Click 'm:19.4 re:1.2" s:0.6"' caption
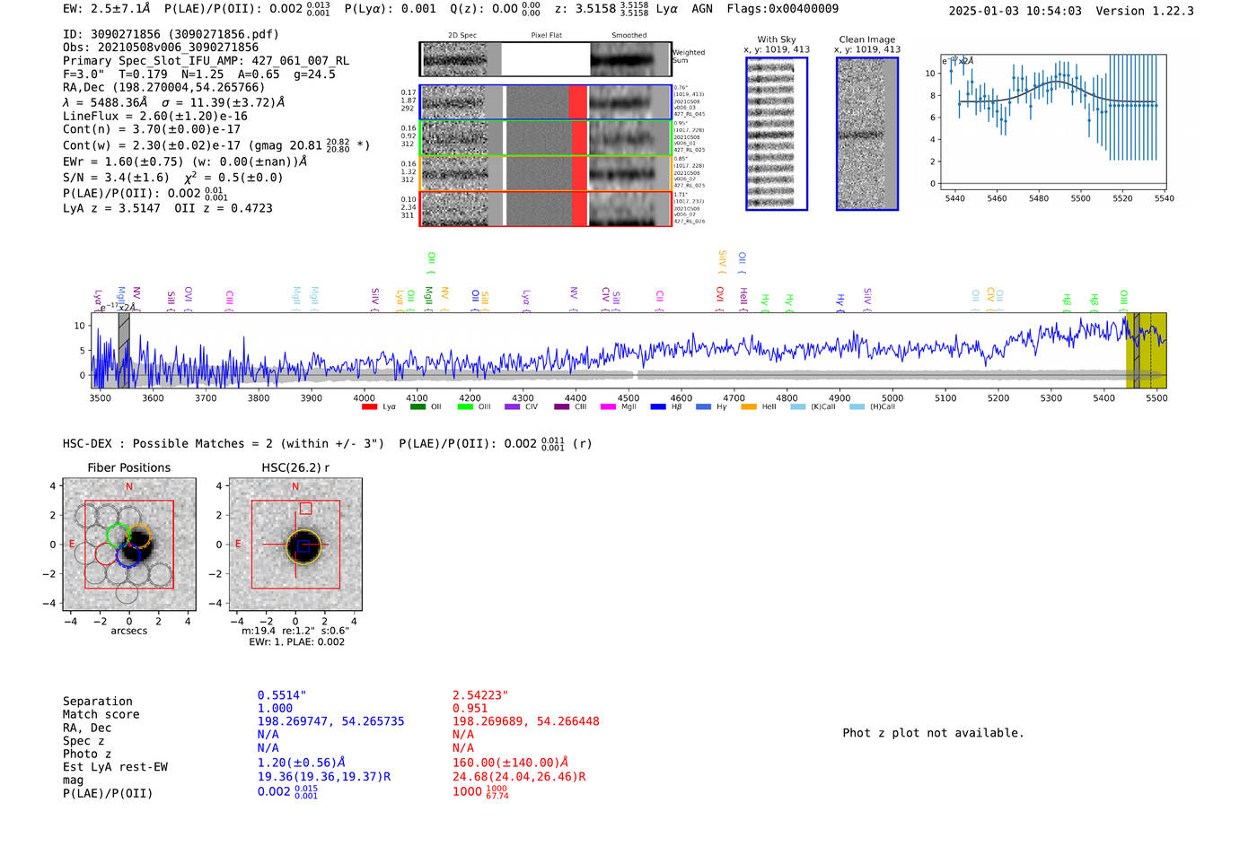Screen dimensions: 1257x855 point(295,631)
